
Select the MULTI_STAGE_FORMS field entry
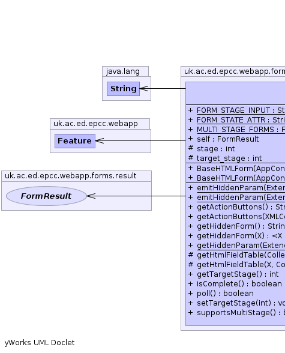pos(236,130)
